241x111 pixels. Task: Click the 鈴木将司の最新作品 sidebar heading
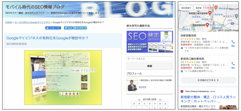tap(138, 26)
